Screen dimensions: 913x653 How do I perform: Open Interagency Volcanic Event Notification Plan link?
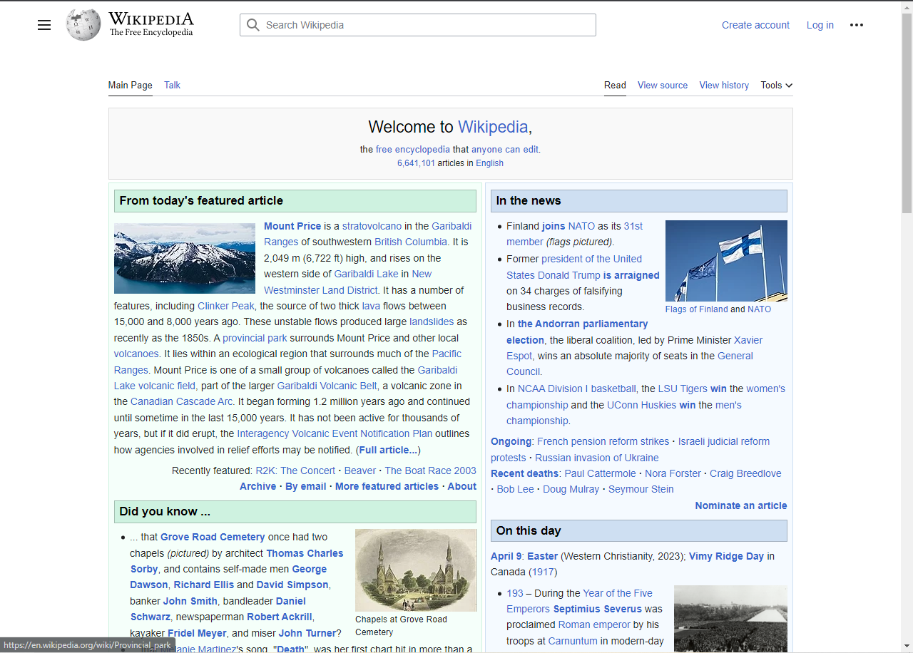click(335, 433)
